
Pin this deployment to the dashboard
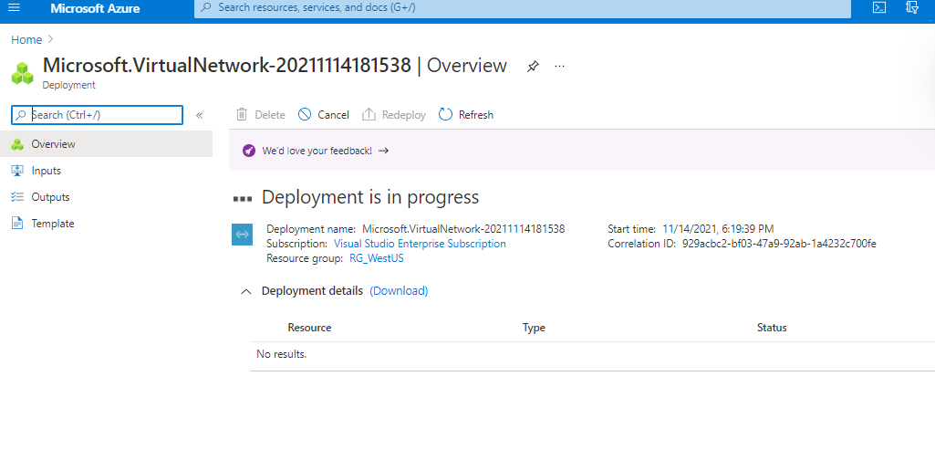tap(533, 67)
